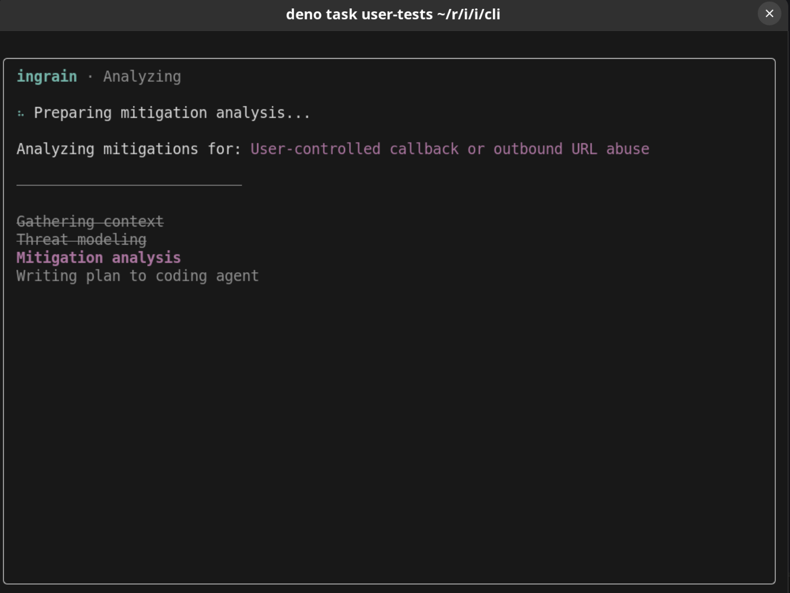Image resolution: width=790 pixels, height=593 pixels.
Task: Click the 'Analyzing mitigations for:' label
Action: point(129,149)
